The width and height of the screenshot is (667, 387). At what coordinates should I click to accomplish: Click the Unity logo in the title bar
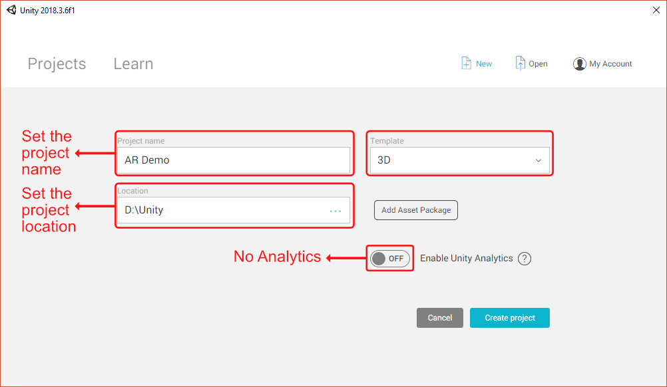coord(11,10)
